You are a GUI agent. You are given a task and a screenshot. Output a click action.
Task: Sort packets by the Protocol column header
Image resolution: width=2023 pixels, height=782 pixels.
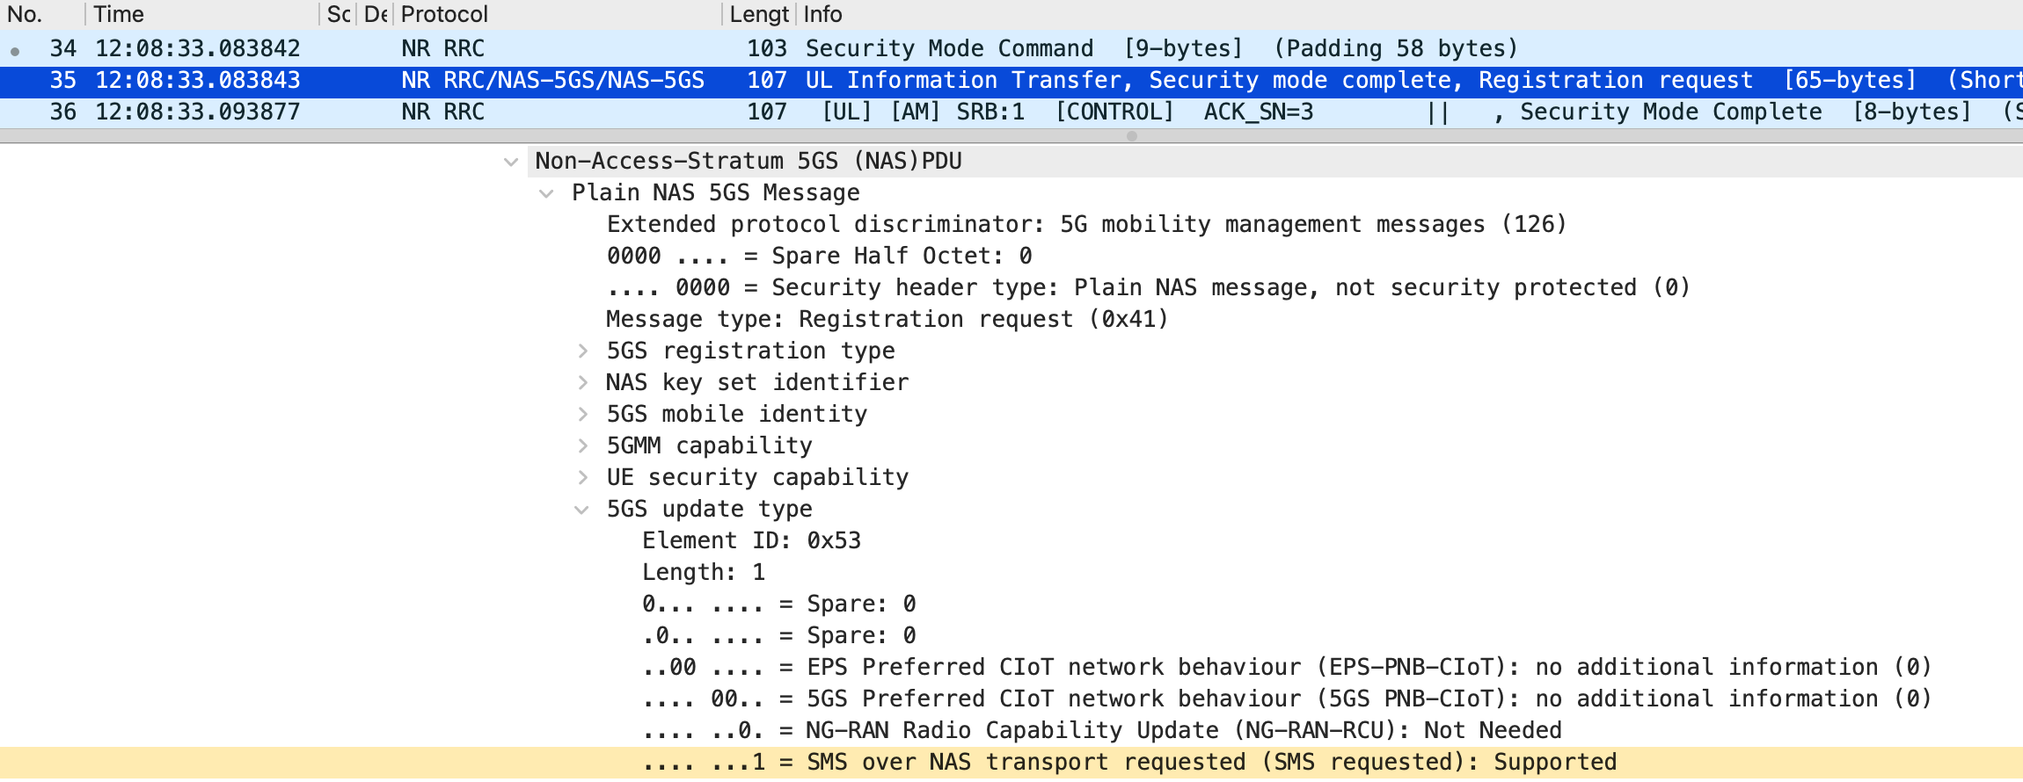tap(444, 14)
